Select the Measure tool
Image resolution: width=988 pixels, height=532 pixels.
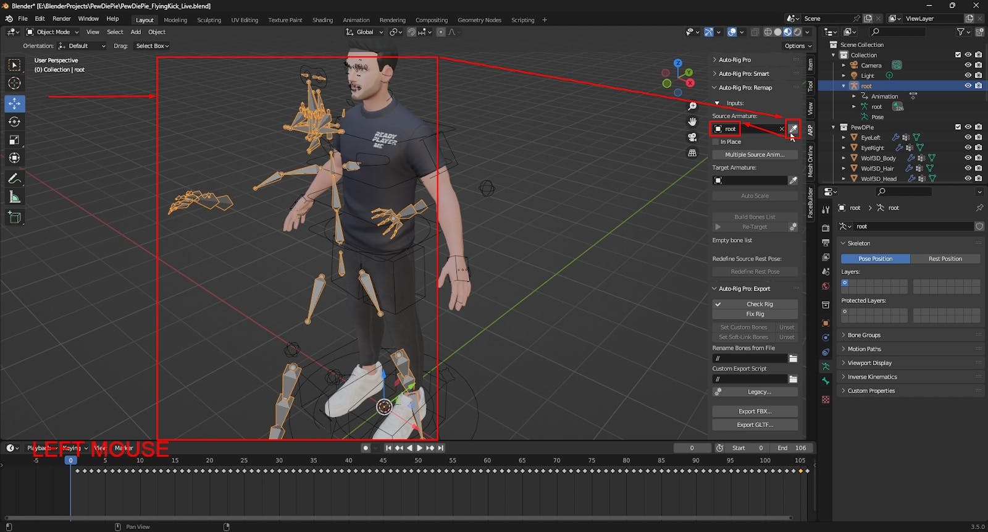tap(15, 197)
